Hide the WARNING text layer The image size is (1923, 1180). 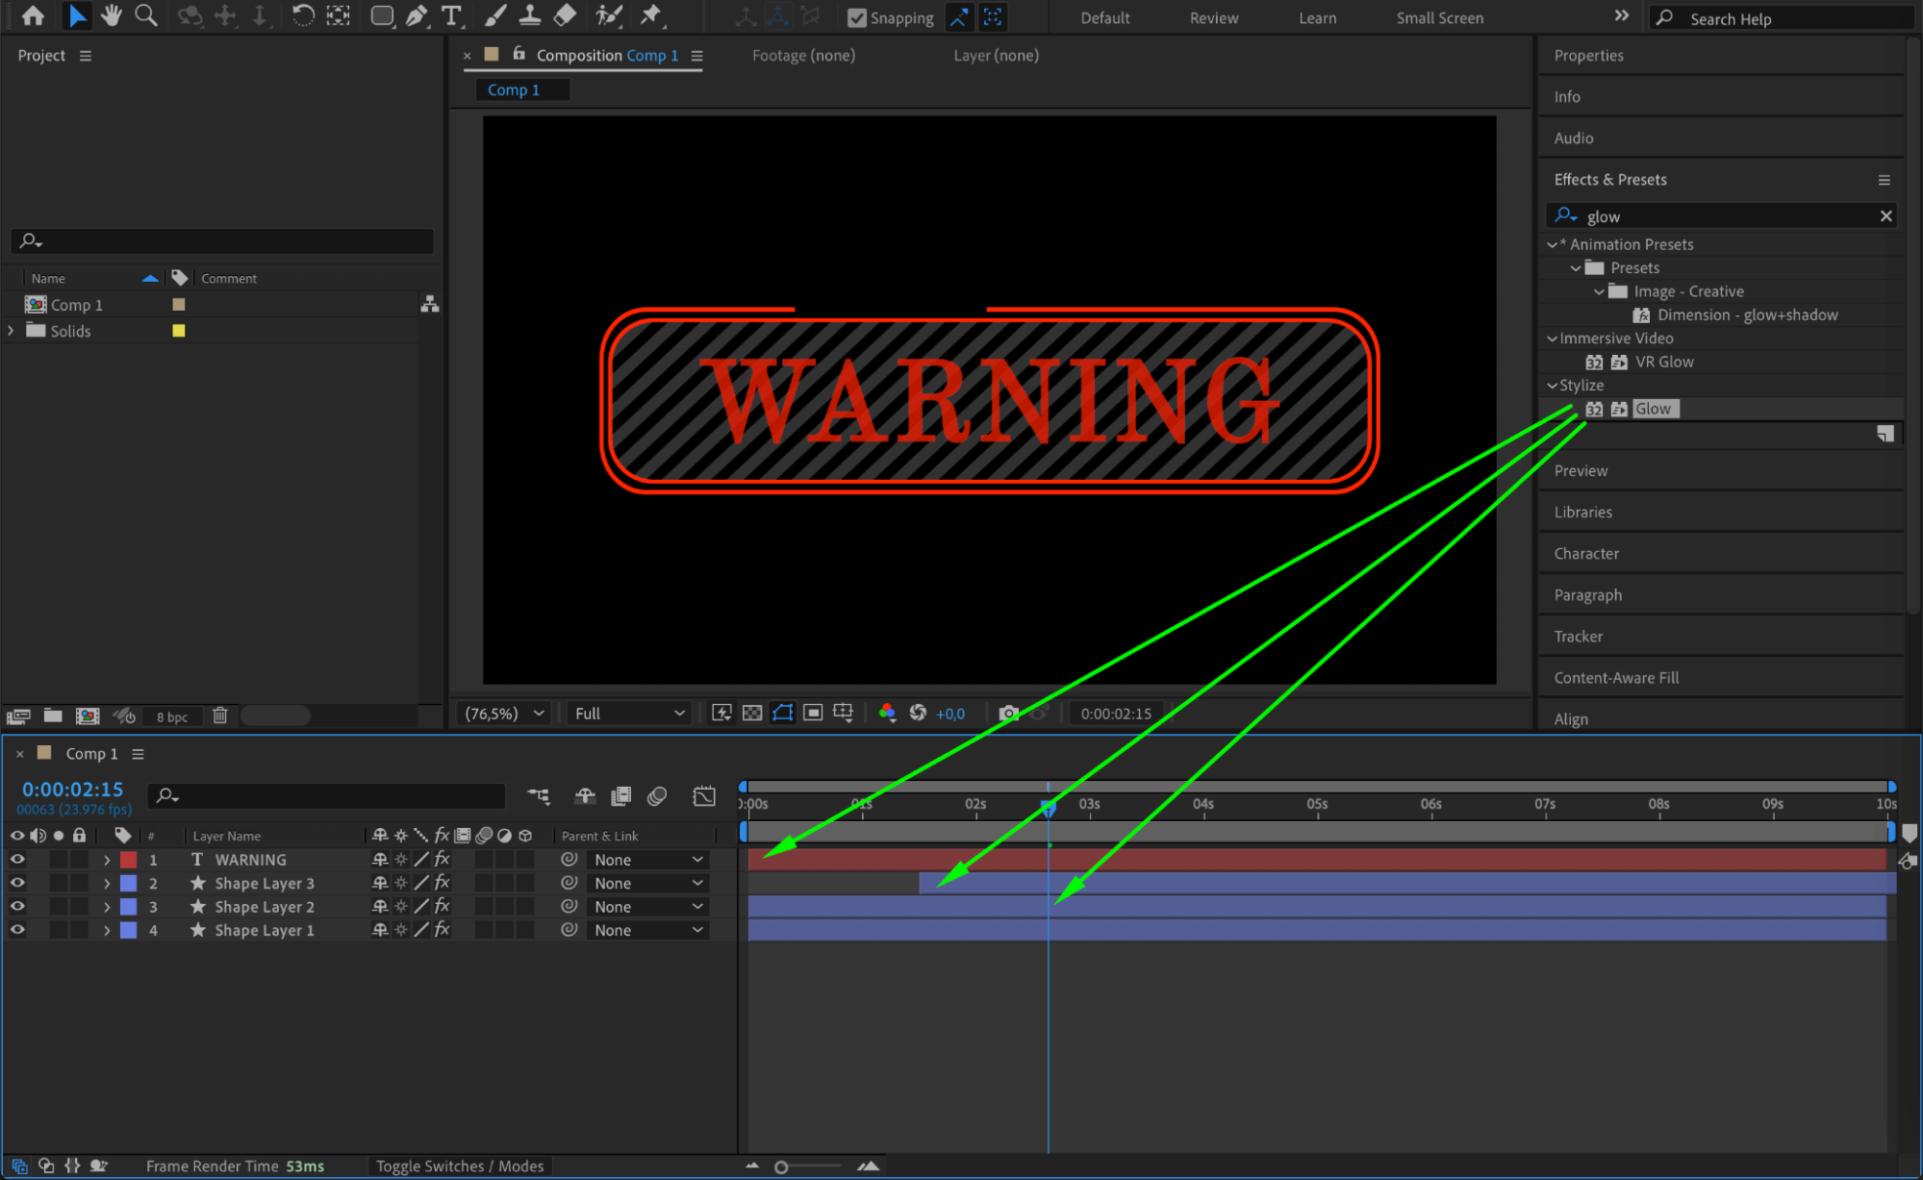pos(17,859)
